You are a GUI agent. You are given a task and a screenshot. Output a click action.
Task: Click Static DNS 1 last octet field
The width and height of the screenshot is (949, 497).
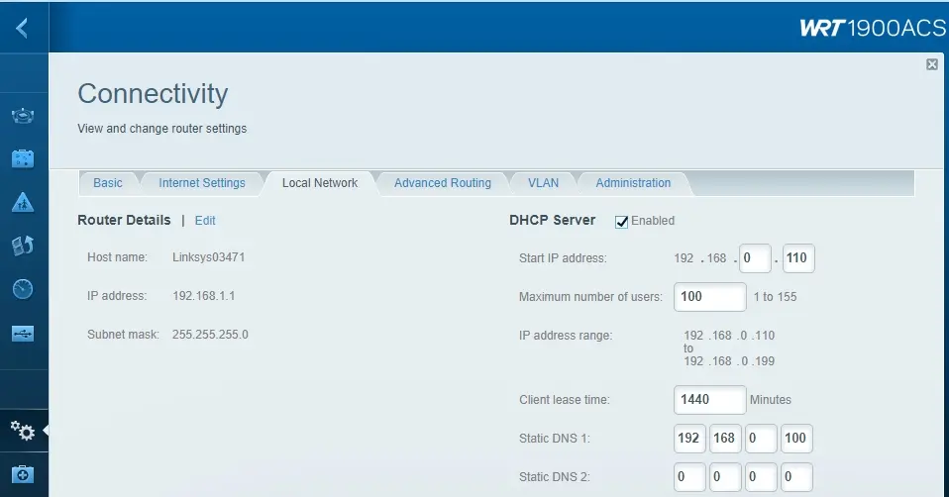point(796,439)
